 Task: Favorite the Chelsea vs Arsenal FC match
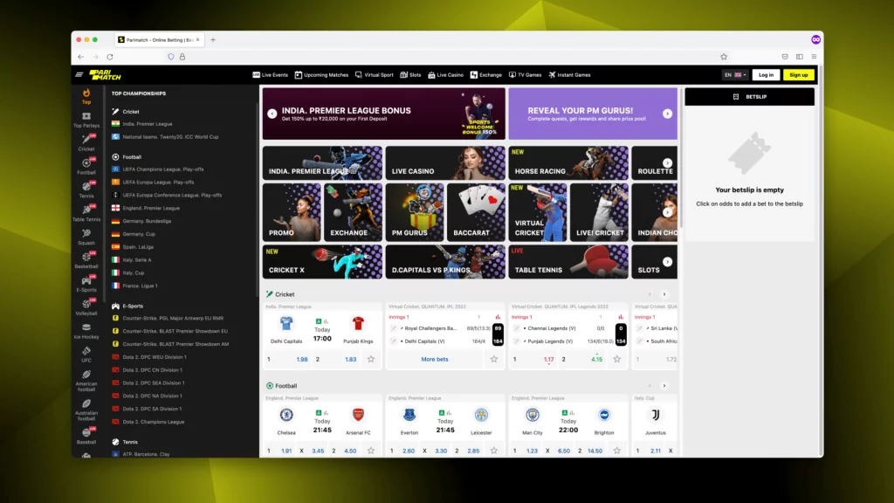[x=371, y=451]
